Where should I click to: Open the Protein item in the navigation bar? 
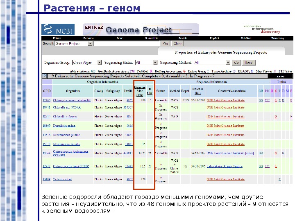coord(183,38)
